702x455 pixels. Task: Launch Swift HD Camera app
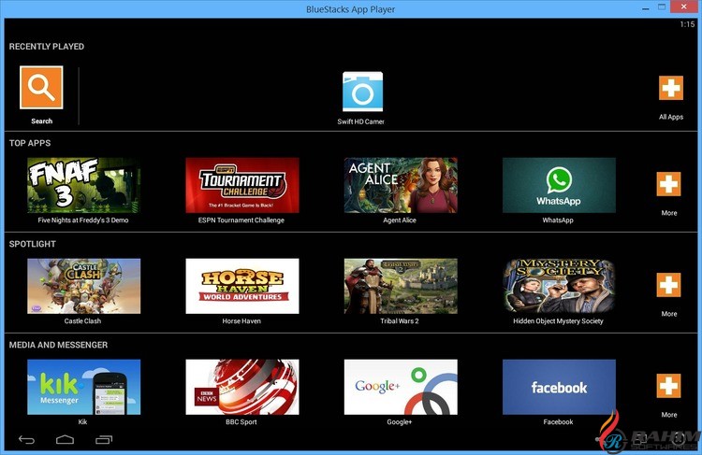(362, 92)
